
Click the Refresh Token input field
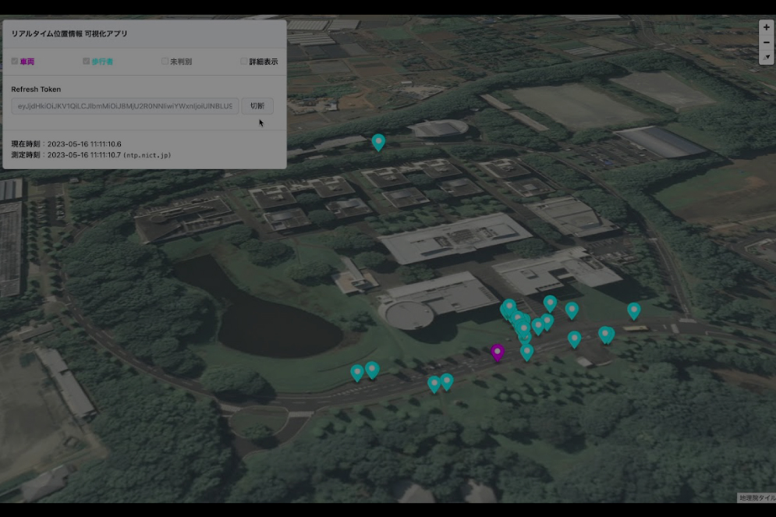click(125, 106)
